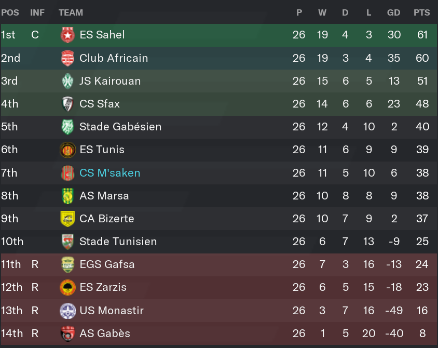
Task: Select the ES Zarzis orange logo
Action: point(67,287)
